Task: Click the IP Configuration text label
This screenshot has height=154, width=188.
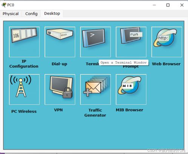Action: coord(24,64)
